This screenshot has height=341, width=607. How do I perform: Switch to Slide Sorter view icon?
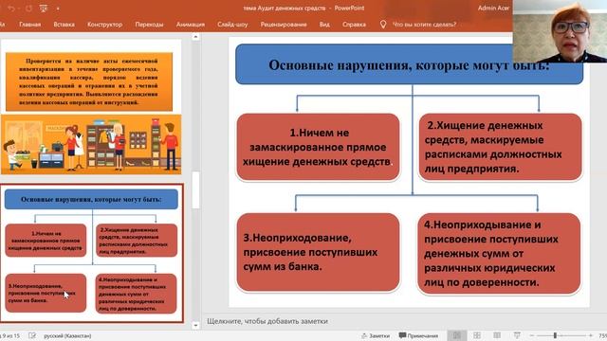coord(477,335)
